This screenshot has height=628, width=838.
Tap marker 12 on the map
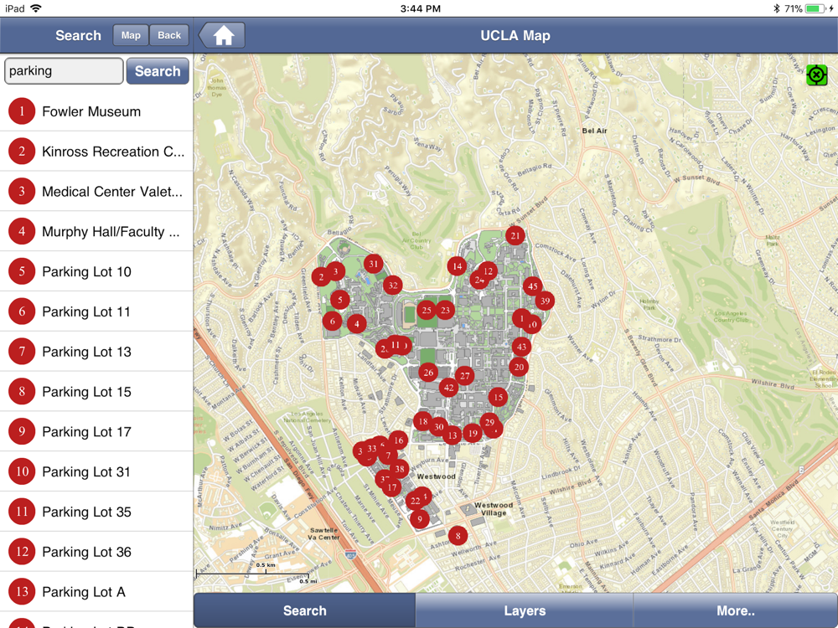coord(488,271)
